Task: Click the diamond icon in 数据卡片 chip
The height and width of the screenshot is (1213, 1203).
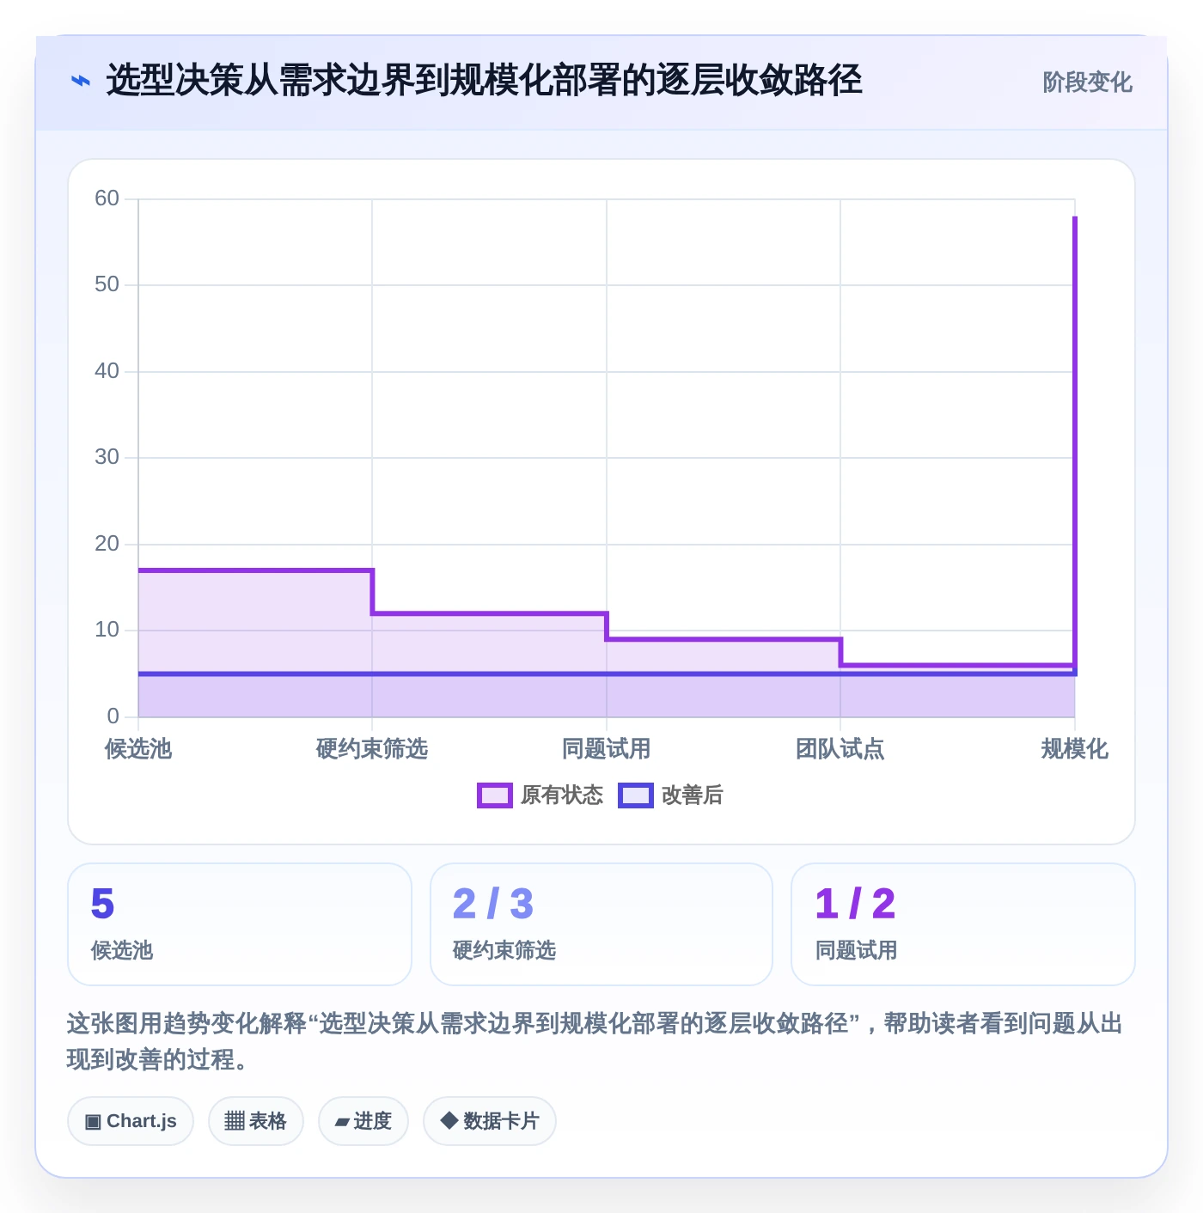Action: coord(449,1120)
